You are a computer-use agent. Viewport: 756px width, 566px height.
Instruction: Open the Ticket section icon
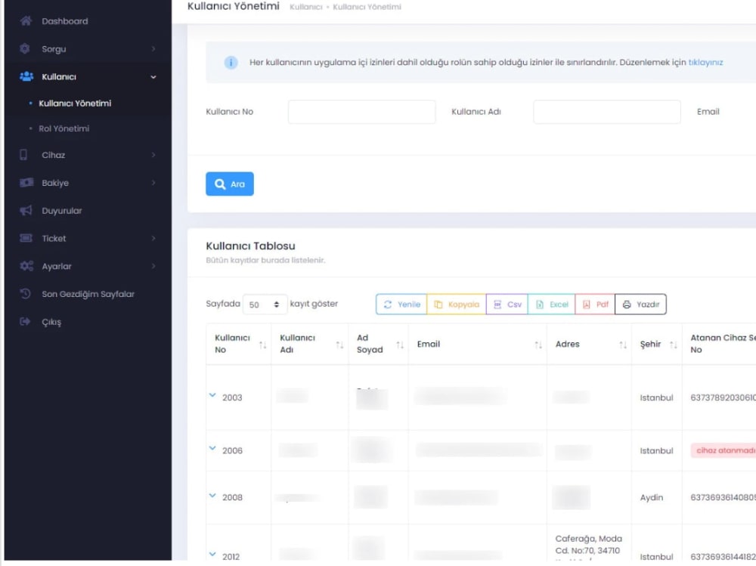click(24, 238)
